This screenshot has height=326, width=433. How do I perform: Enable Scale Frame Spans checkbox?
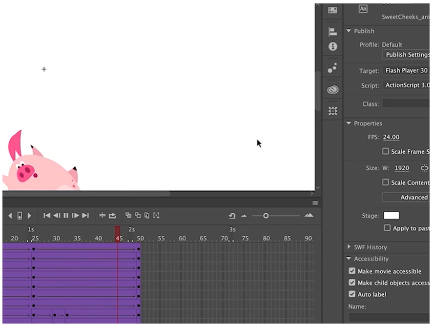pyautogui.click(x=386, y=151)
